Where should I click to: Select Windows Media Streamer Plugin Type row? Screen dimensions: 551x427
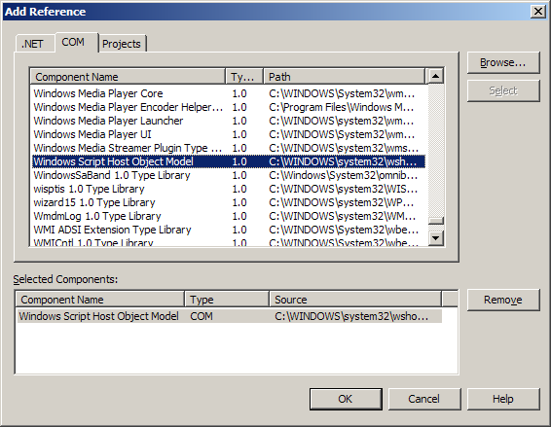(x=229, y=148)
